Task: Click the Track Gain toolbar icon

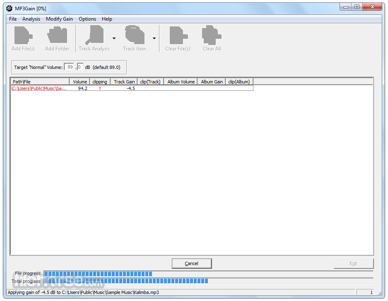Action: click(x=135, y=35)
